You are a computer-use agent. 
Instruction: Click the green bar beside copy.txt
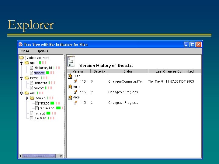(48, 113)
